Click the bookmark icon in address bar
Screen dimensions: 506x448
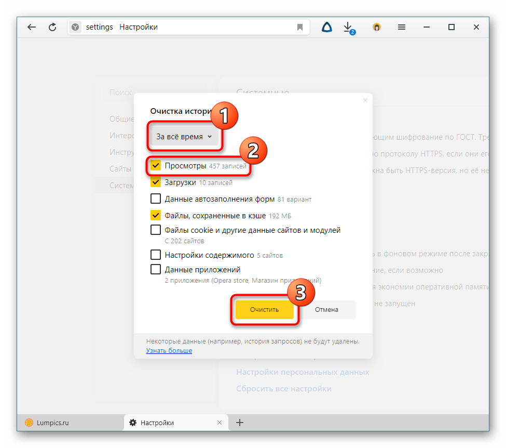click(x=300, y=28)
